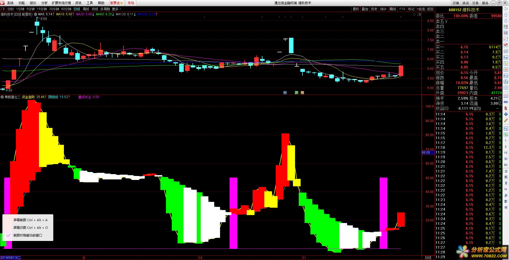The width and height of the screenshot is (509, 260).
Task: Click the diamond icon at chart top right
Action: [x=414, y=15]
